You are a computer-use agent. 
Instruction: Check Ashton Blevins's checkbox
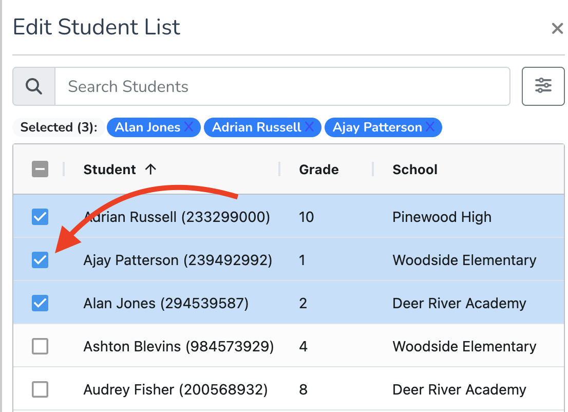pyautogui.click(x=40, y=346)
